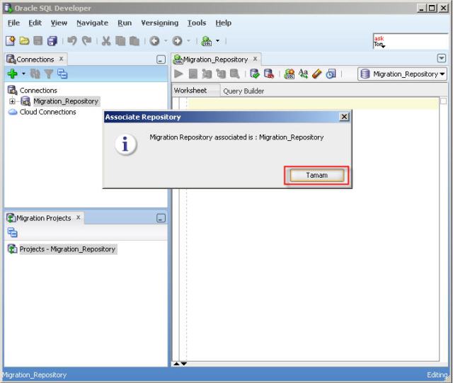Click inside the SQL worksheet editor line
453x383 pixels.
tap(313, 103)
